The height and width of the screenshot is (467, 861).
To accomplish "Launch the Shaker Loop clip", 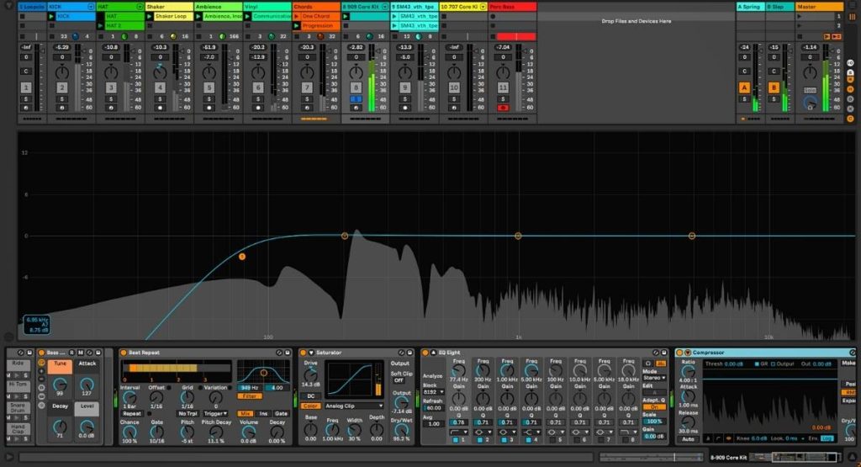I will coord(150,17).
